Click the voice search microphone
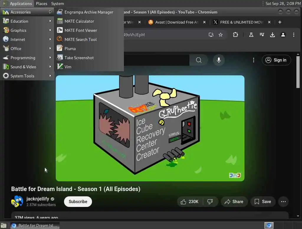302x229 pixels. coord(219,60)
